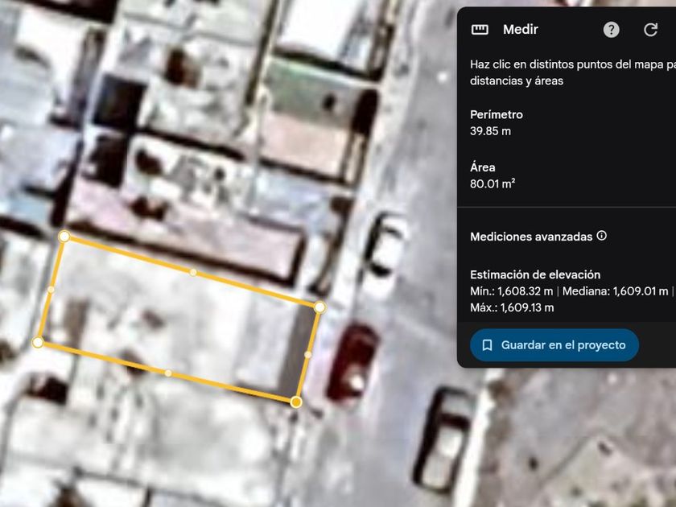Click the midpoint handle on the polygon's top edge
Image resolution: width=676 pixels, height=507 pixels.
click(193, 272)
